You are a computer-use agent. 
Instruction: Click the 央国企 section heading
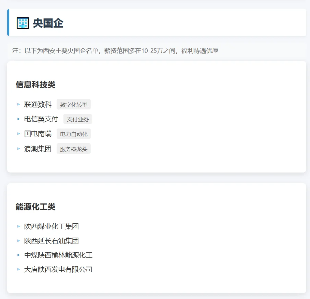[48, 23]
